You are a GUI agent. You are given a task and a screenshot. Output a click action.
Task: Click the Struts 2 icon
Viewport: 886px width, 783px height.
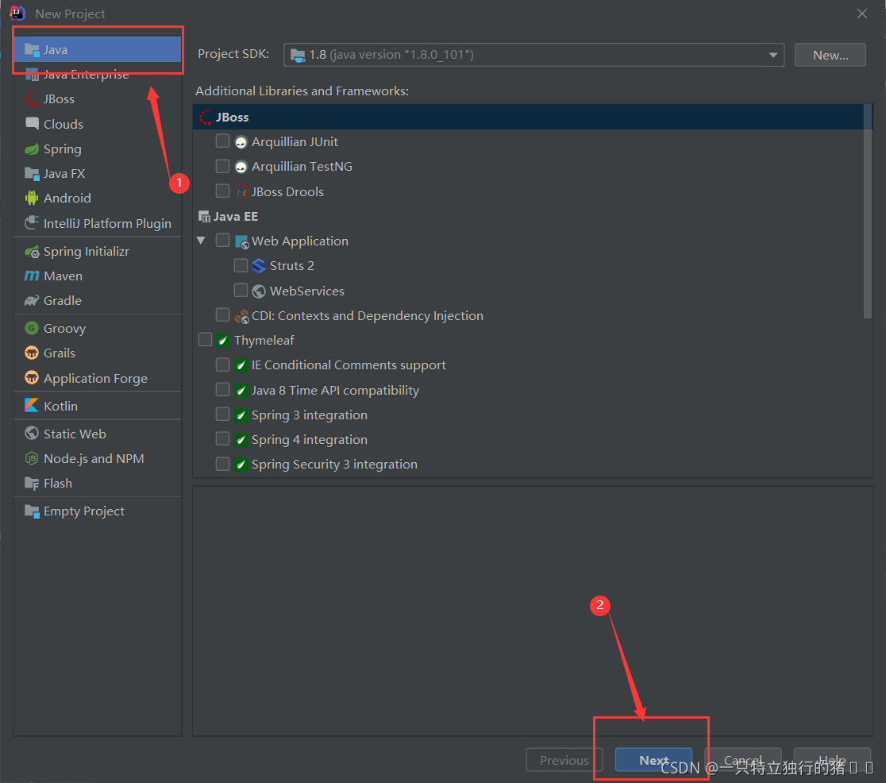coord(259,266)
